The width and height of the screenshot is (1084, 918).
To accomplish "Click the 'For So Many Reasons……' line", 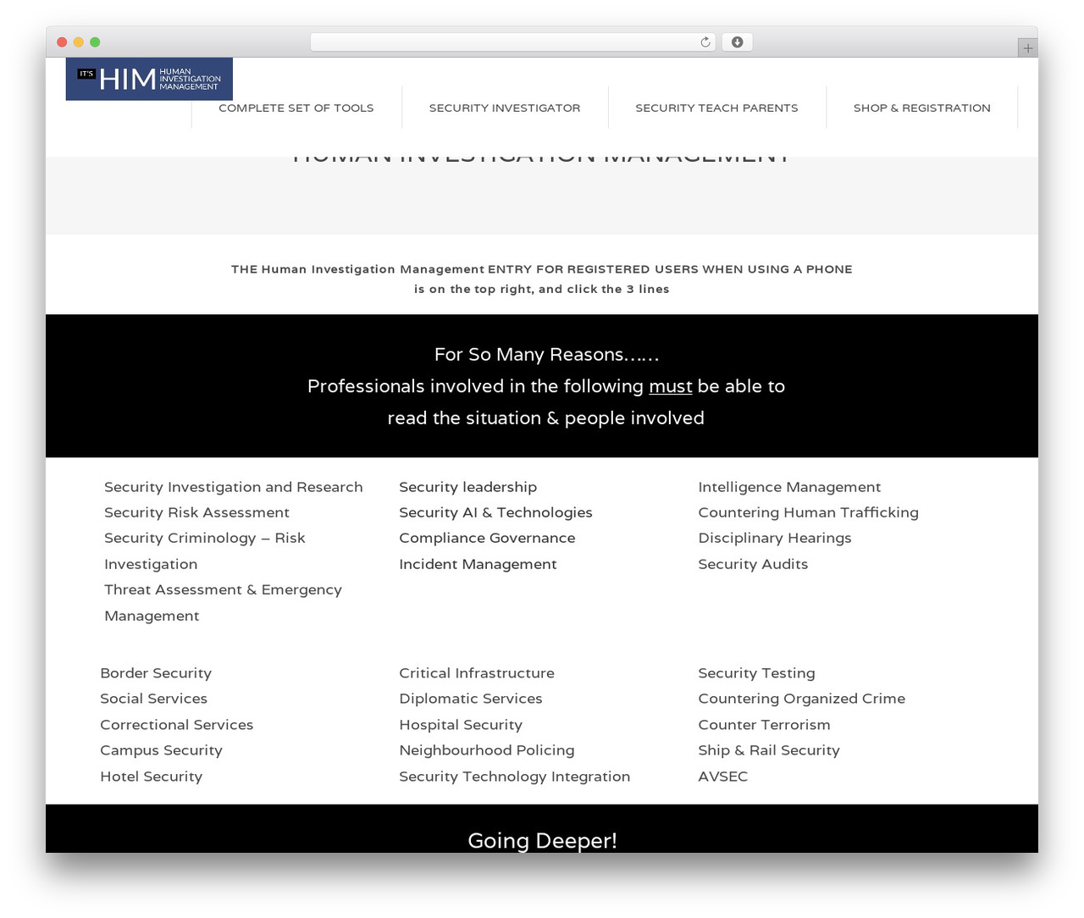I will click(546, 355).
